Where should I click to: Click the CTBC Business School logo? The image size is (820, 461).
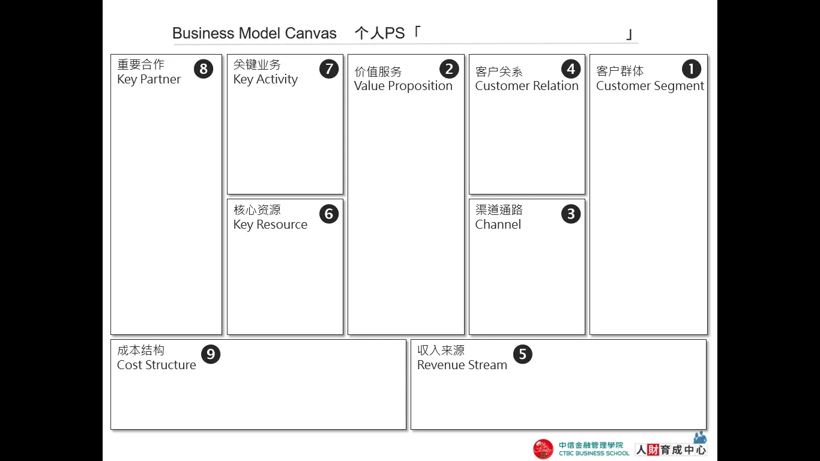(x=581, y=449)
